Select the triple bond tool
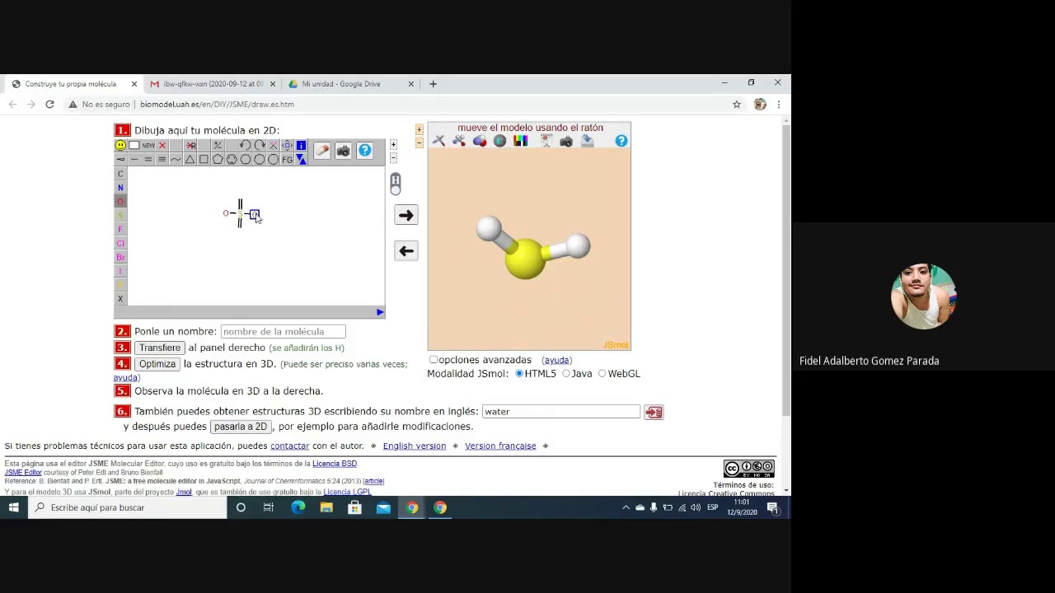The height and width of the screenshot is (593, 1055). pyautogui.click(x=162, y=160)
